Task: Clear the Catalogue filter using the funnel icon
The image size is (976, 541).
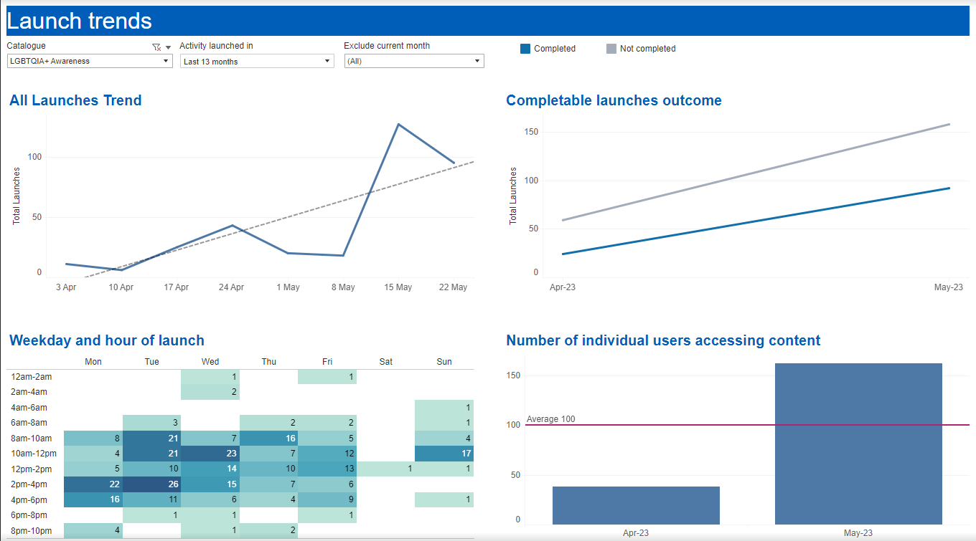Action: pyautogui.click(x=156, y=47)
